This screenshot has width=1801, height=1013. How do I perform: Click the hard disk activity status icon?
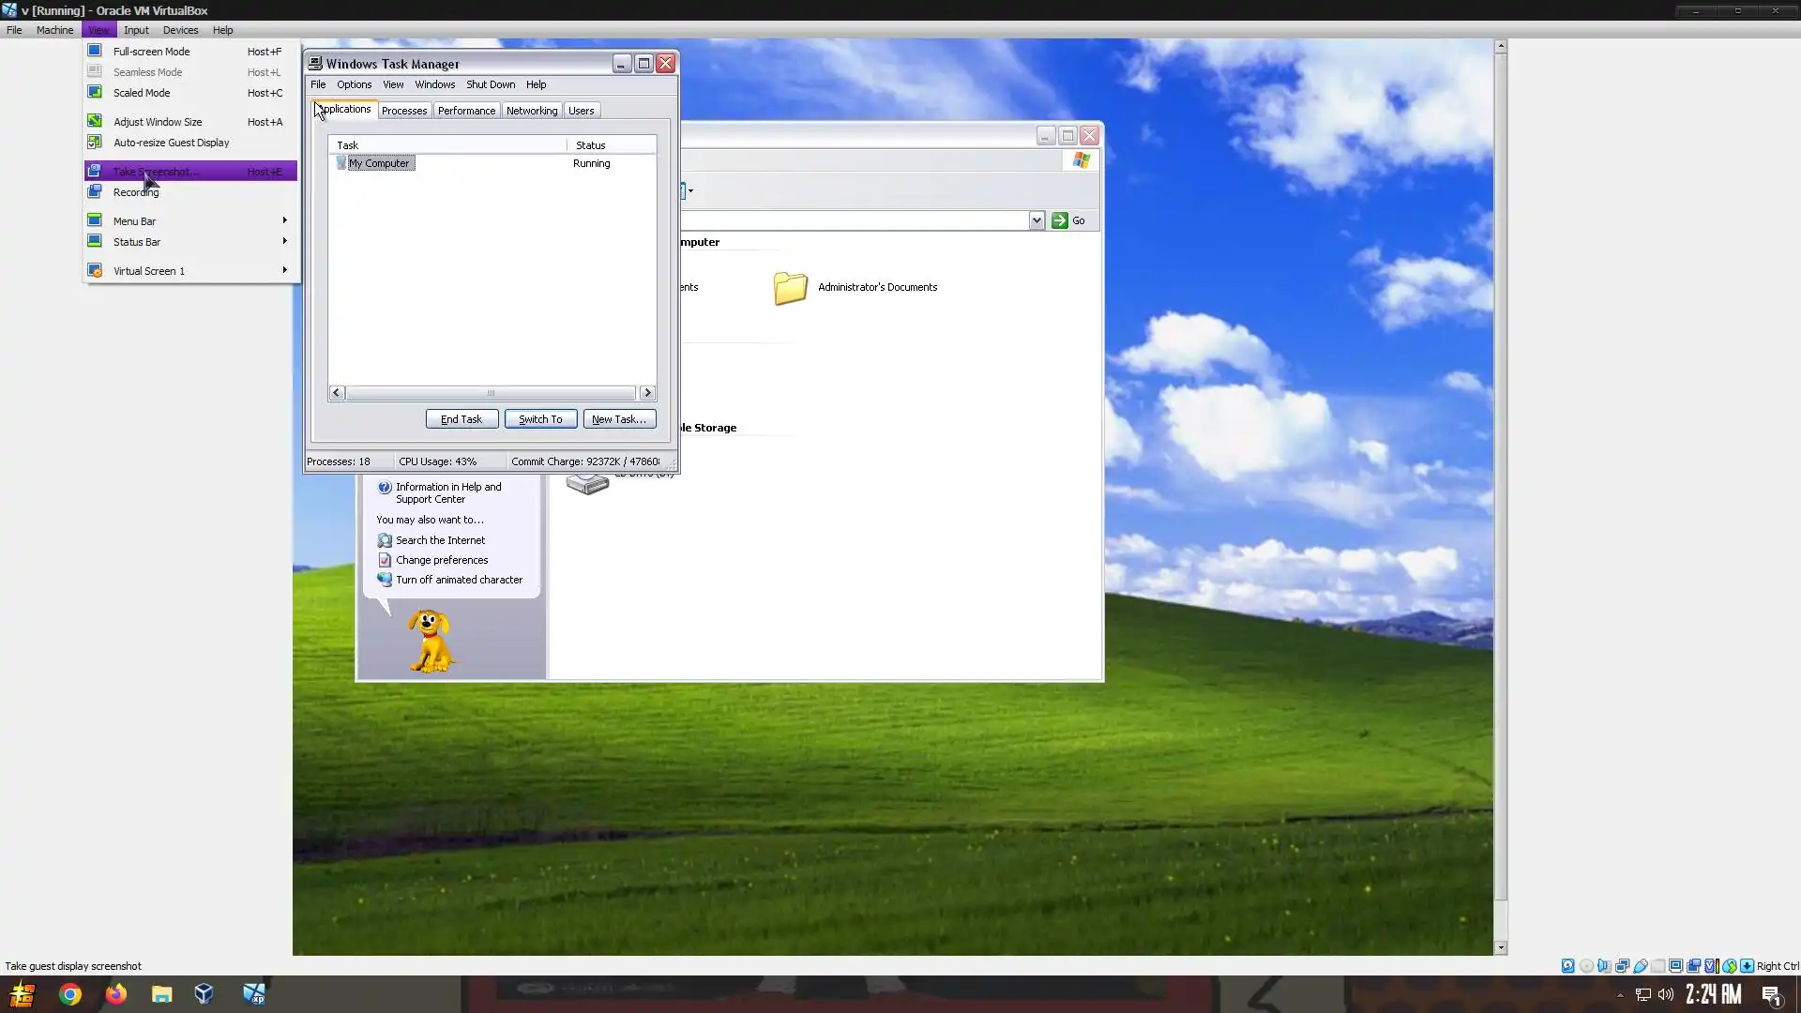click(x=1567, y=966)
